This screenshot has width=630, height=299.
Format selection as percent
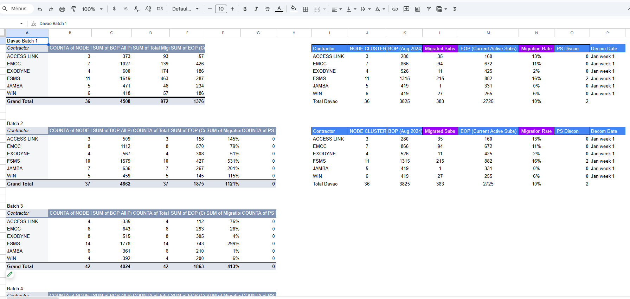126,9
